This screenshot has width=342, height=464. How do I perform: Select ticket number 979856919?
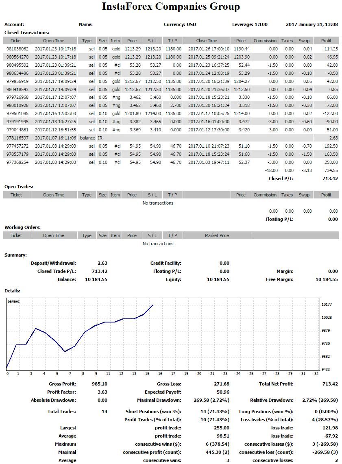tap(17, 81)
